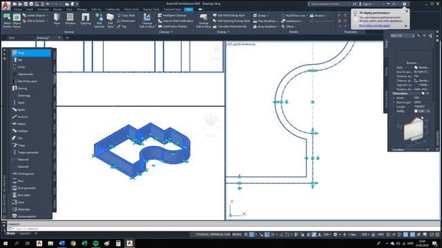Open the customization menu in status bar
This screenshot has height=248, width=442.
[437, 234]
